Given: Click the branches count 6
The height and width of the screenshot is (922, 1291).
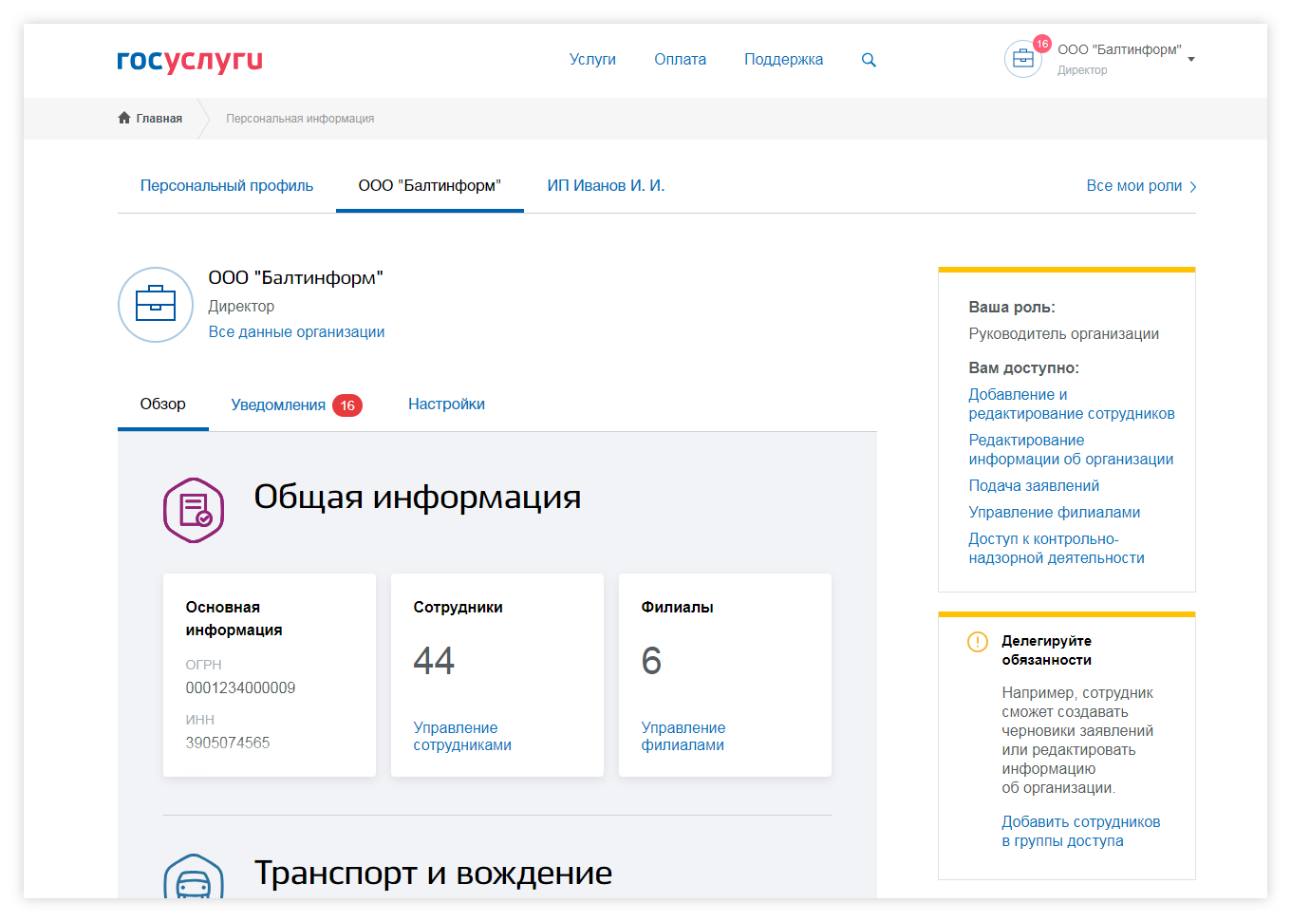Looking at the screenshot, I should click(x=651, y=661).
